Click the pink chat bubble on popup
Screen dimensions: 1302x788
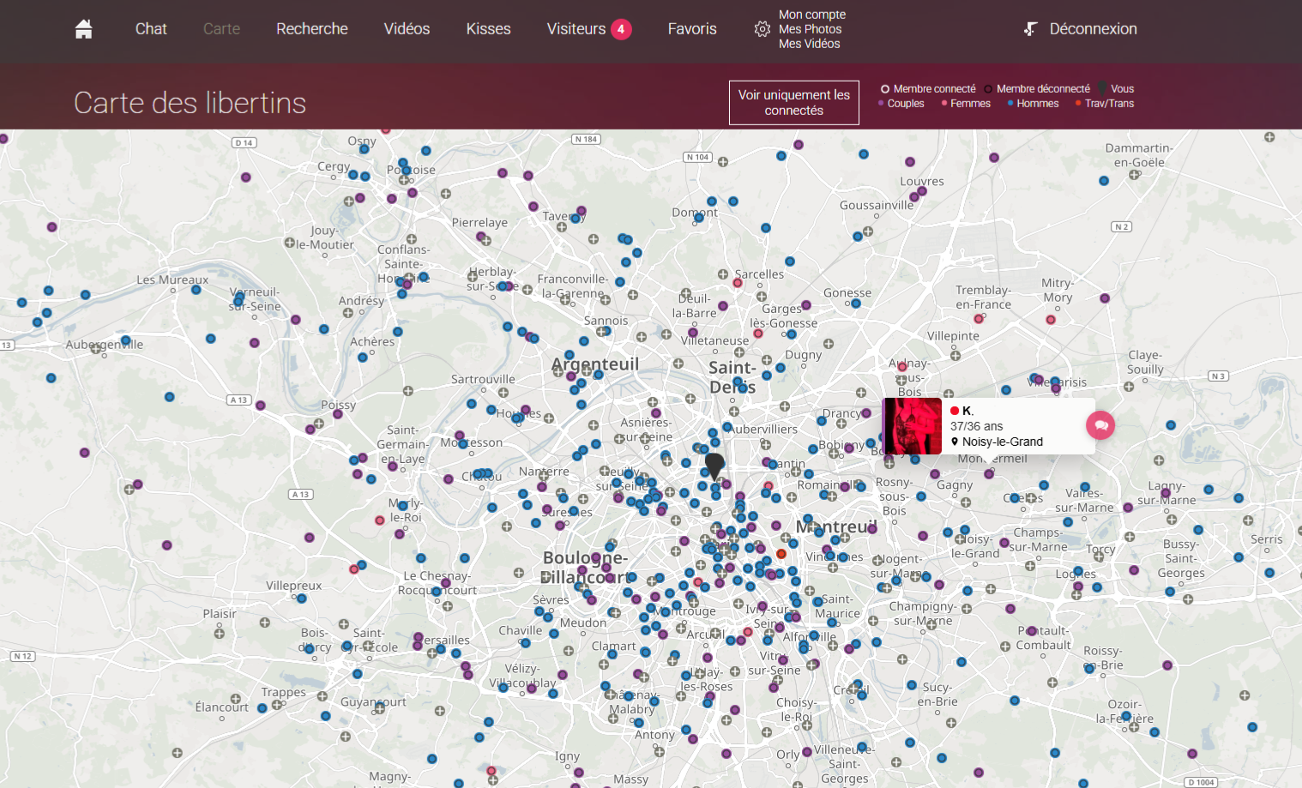[1100, 425]
